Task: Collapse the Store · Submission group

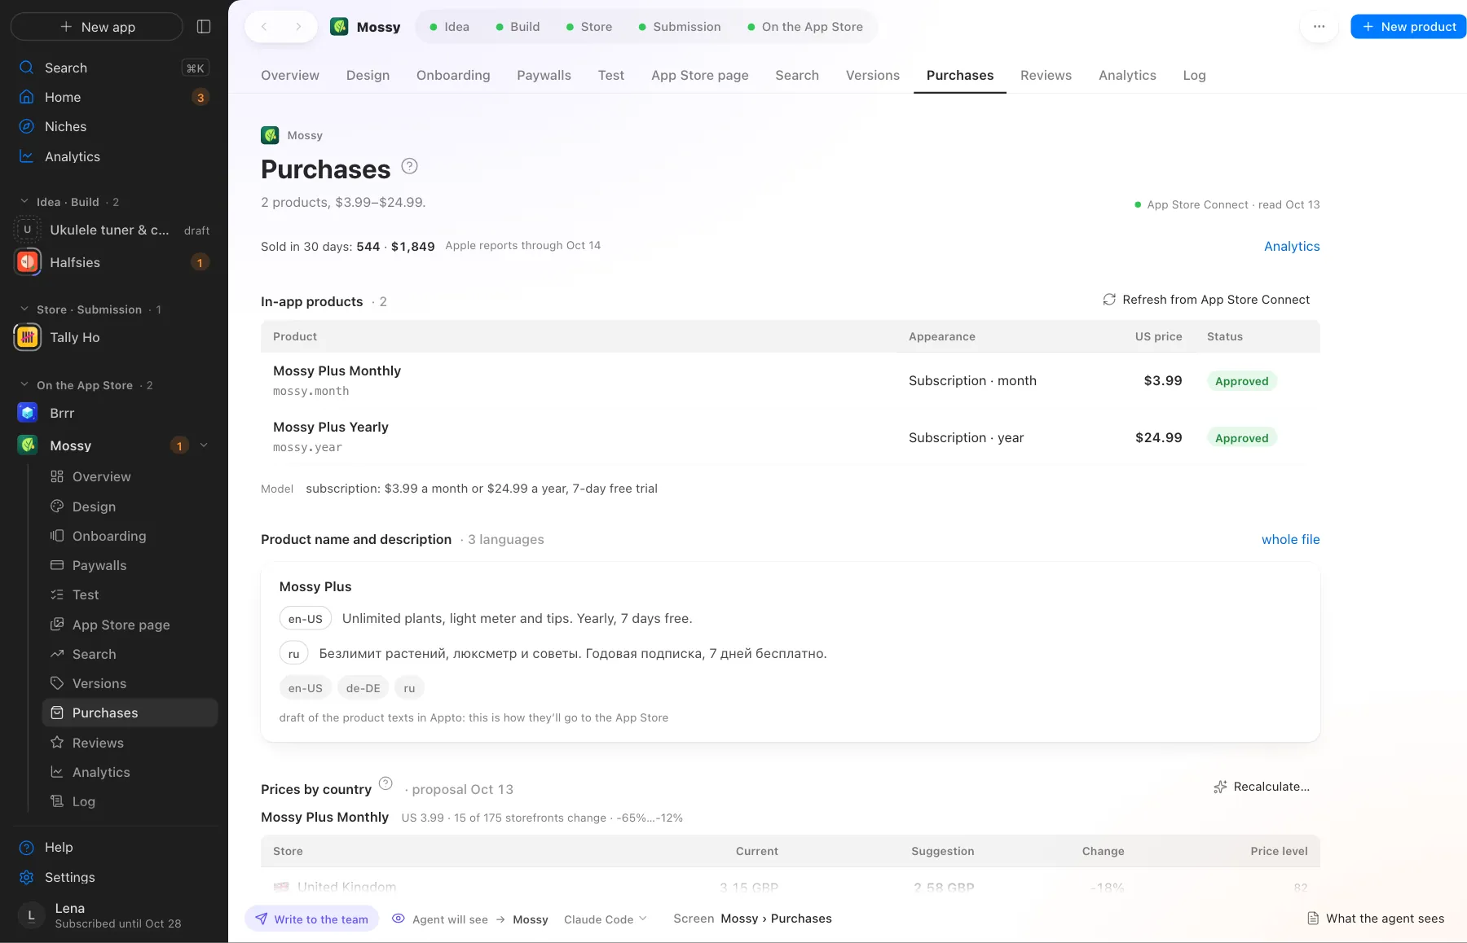Action: click(24, 309)
